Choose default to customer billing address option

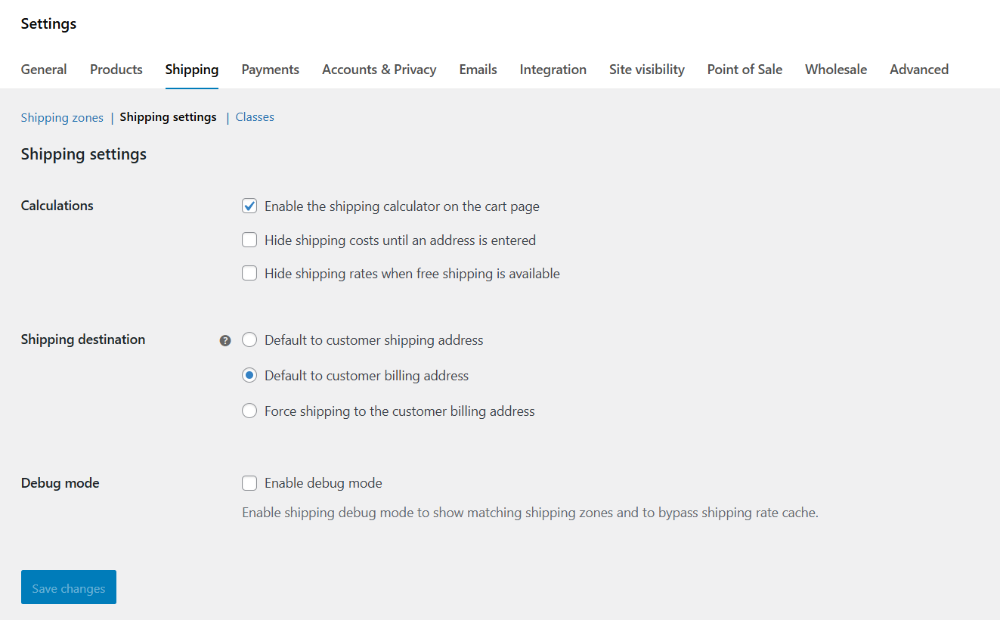[x=249, y=375]
